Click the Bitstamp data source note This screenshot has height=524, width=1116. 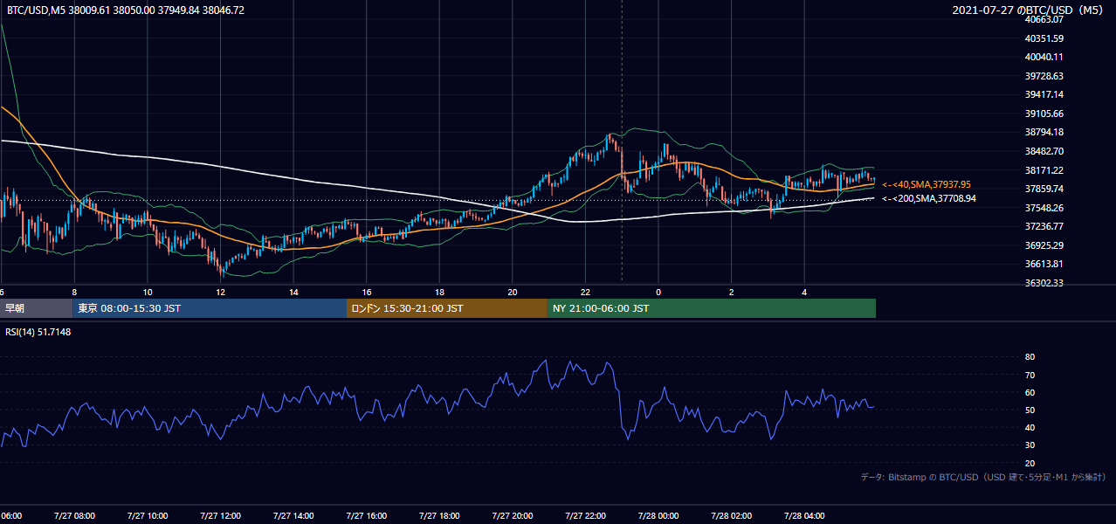(983, 478)
